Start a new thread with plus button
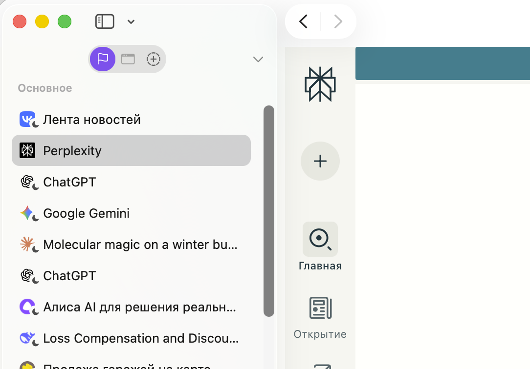 click(x=320, y=161)
